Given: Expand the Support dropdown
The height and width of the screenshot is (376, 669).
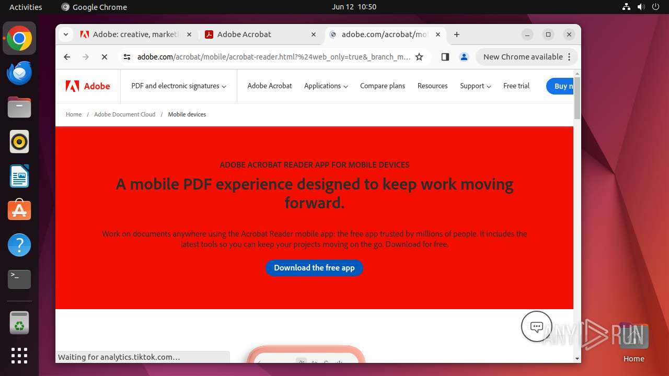Looking at the screenshot, I should coord(476,86).
